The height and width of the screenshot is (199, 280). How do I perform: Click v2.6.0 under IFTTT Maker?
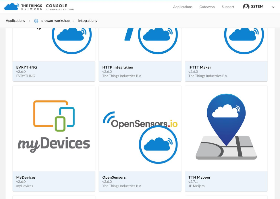click(193, 71)
